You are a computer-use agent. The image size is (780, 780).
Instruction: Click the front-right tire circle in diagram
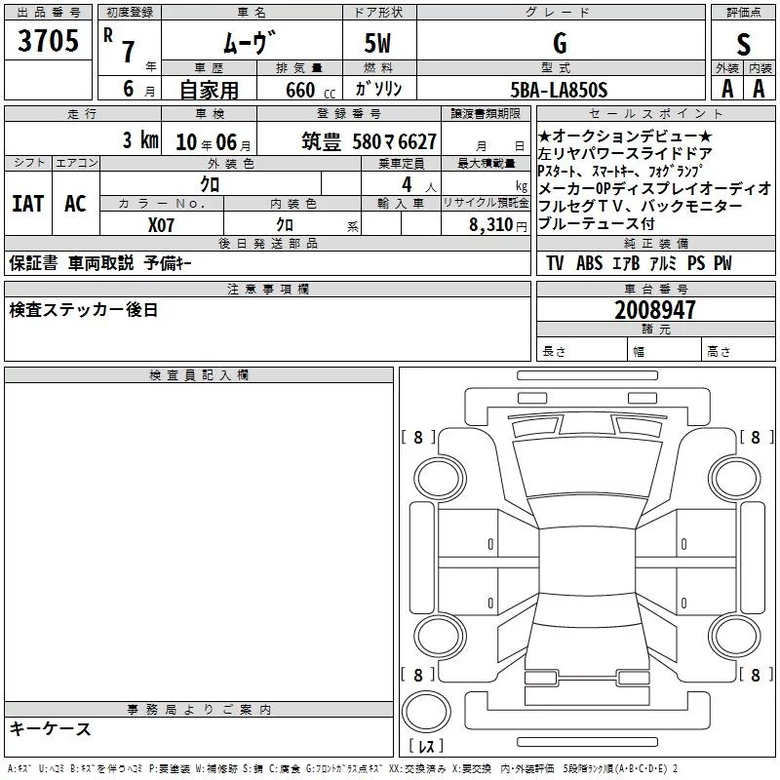point(734,479)
